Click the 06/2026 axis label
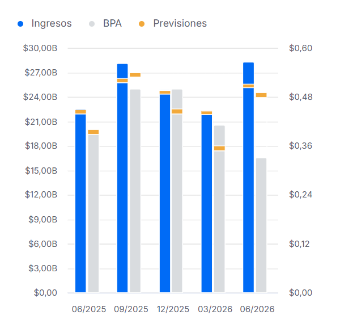This screenshot has width=340, height=332. click(257, 309)
